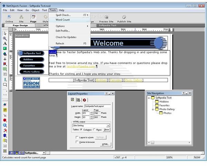Adjust layout Height with stepper
207x166 pixels.
(x=91, y=117)
